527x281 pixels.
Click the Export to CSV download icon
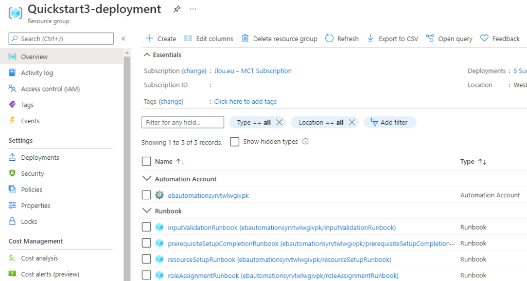click(371, 38)
